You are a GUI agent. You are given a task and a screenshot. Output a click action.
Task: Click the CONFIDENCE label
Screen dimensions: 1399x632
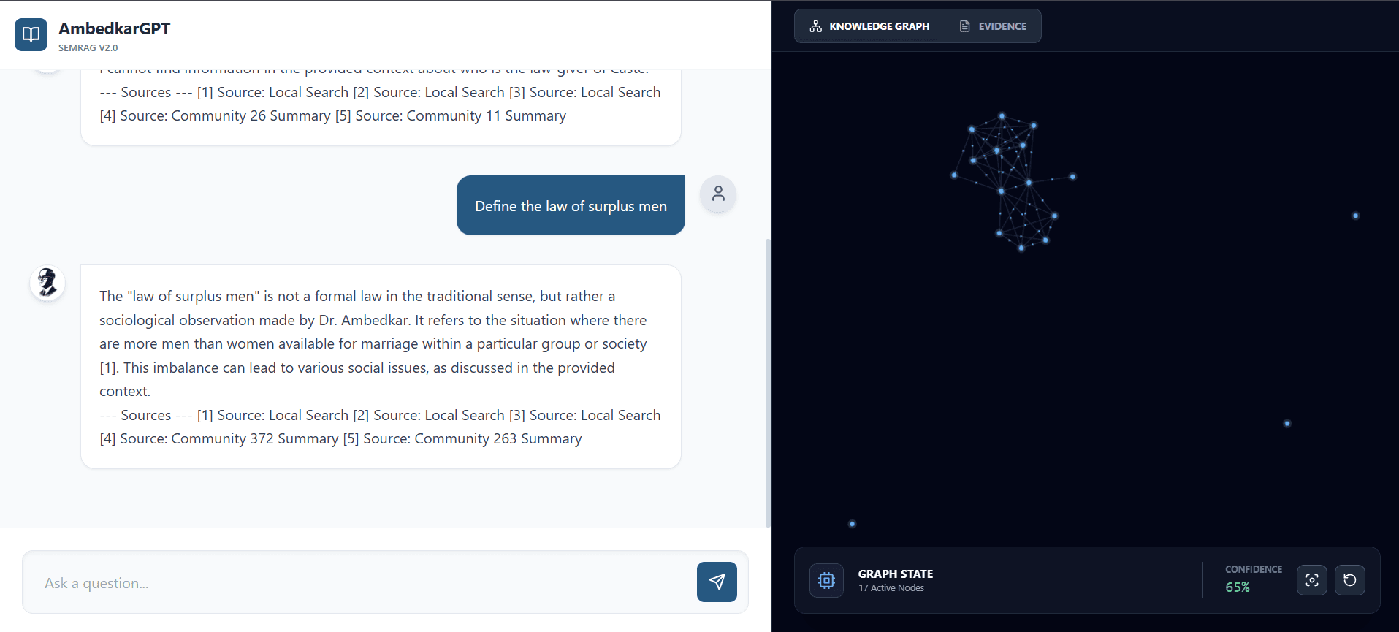(1254, 569)
